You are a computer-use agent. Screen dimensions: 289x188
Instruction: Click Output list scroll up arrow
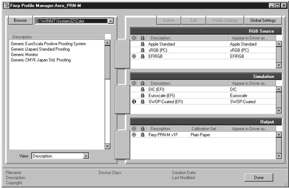[x=279, y=135]
